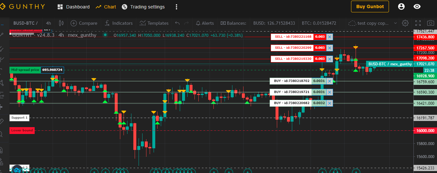Image resolution: width=437 pixels, height=173 pixels.
Task: Click the Balances label
Action: [233, 23]
